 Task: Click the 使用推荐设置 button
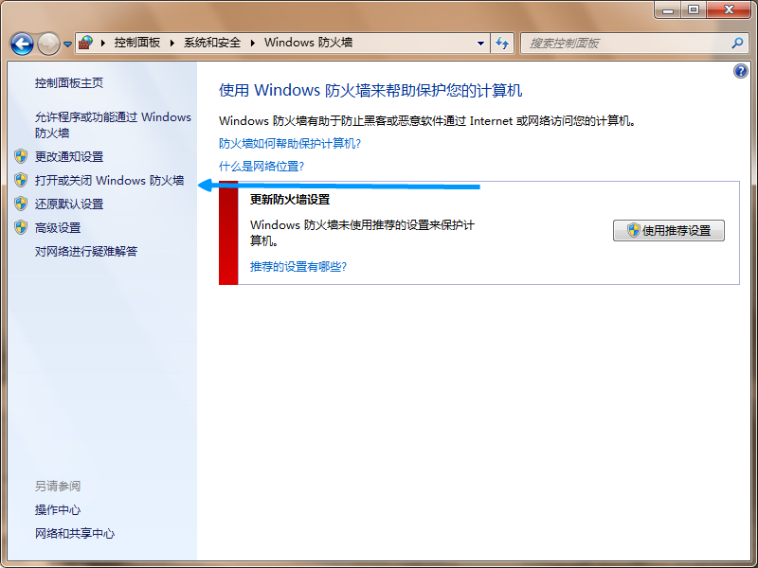point(669,231)
